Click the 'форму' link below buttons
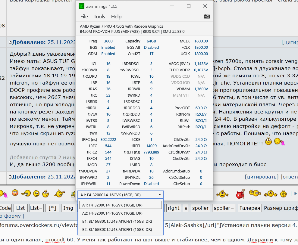 [12, 216]
